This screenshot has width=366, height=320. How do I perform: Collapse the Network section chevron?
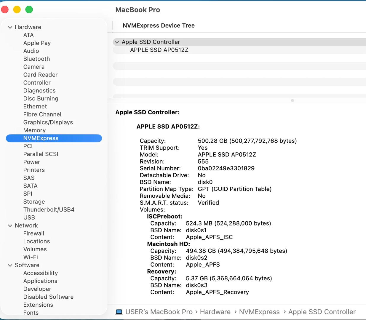coord(10,226)
